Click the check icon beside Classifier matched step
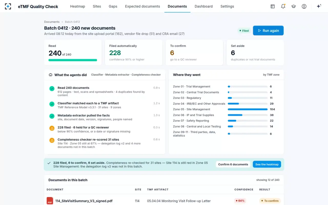328x205 pixels. [52, 104]
